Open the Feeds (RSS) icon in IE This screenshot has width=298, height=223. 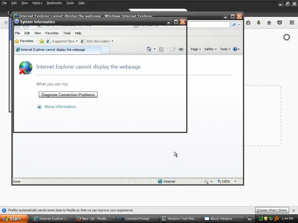coord(161,49)
